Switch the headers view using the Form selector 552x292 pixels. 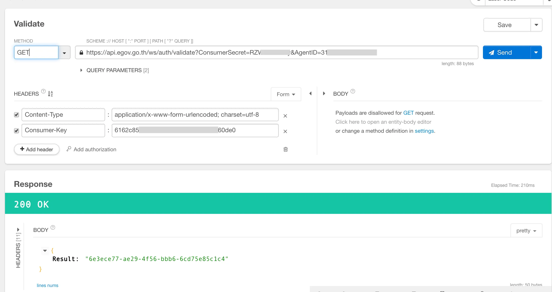click(x=286, y=94)
